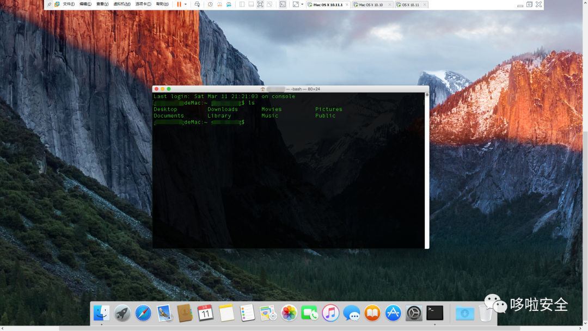This screenshot has width=588, height=331.
Task: Toggle the VMware library sidebar view
Action: click(x=242, y=4)
